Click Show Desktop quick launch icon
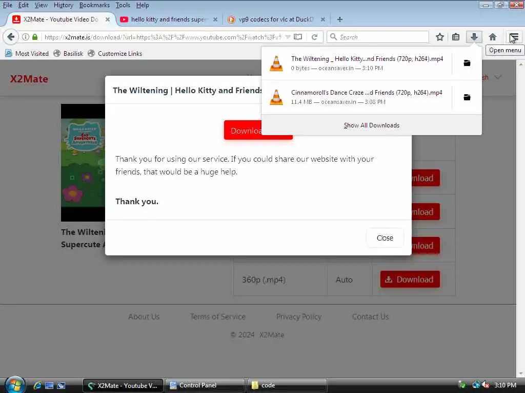 point(49,385)
